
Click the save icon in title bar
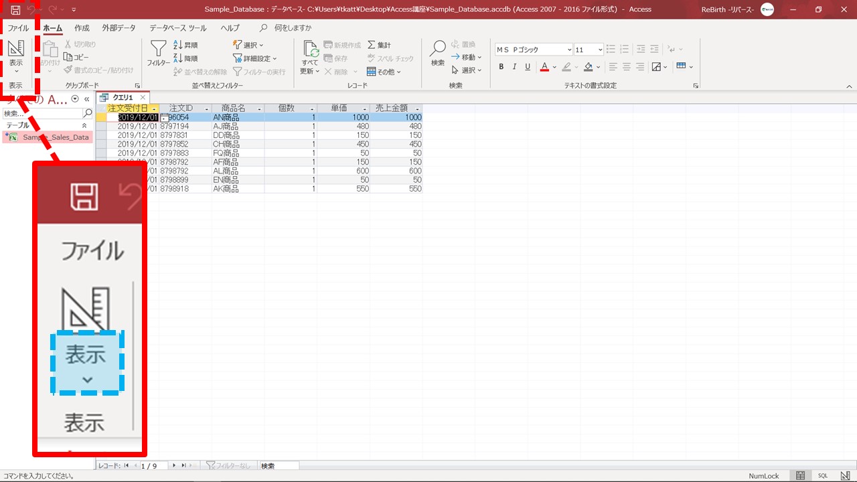[15, 9]
